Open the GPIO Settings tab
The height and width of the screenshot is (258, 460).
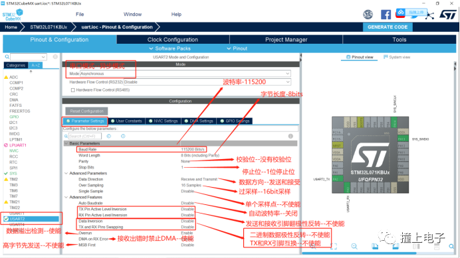click(x=235, y=121)
